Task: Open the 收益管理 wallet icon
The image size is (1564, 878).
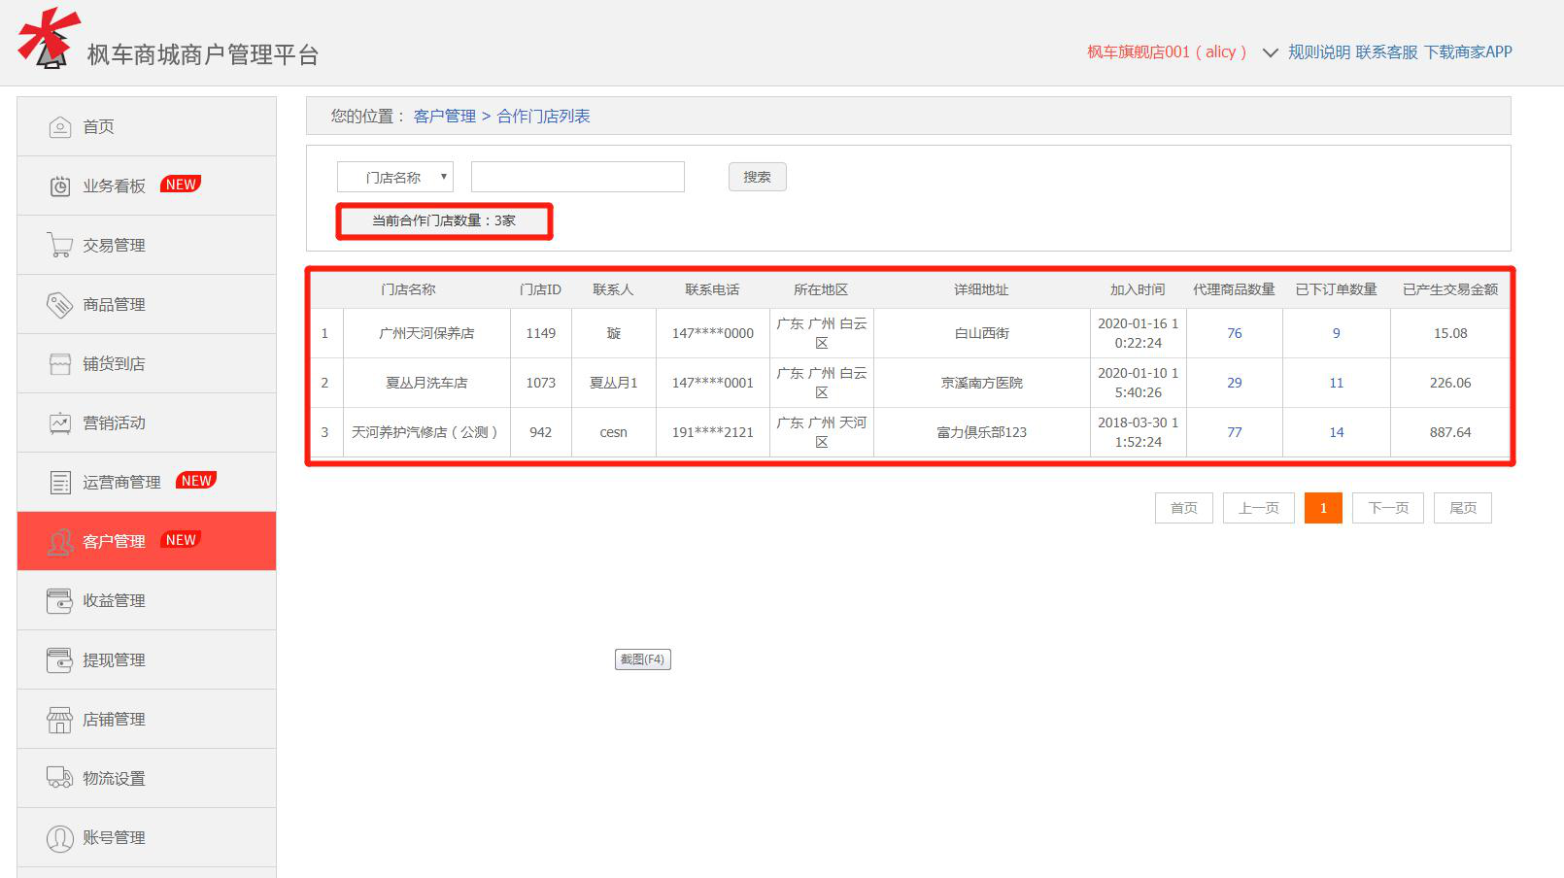Action: tap(60, 601)
